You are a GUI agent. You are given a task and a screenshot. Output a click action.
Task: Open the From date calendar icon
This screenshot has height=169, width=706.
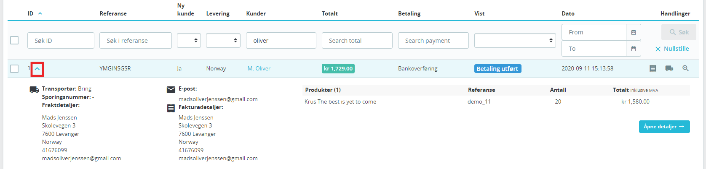click(633, 32)
